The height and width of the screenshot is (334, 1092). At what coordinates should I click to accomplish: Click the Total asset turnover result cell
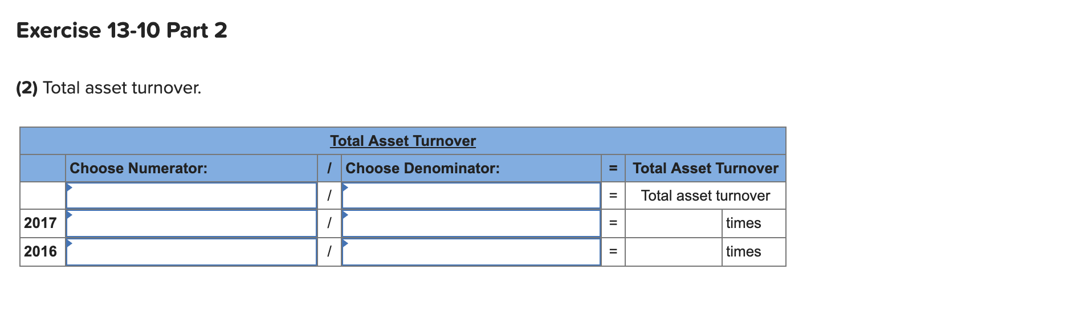[705, 195]
